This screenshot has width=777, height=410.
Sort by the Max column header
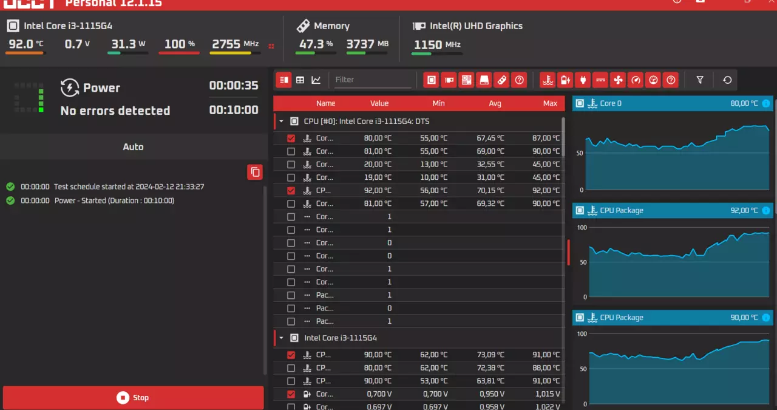[550, 103]
